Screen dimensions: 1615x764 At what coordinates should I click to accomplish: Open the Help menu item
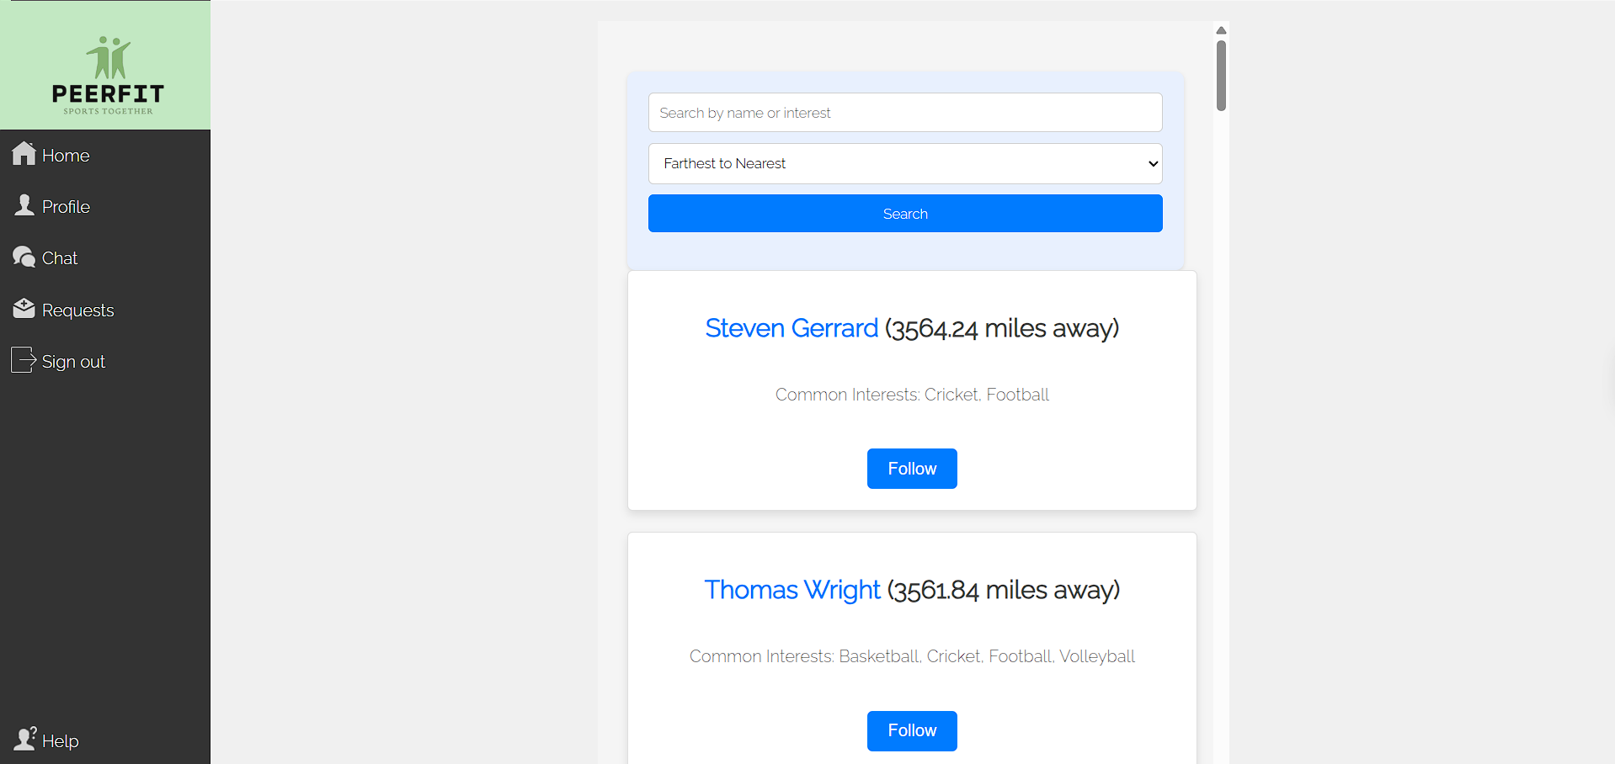60,741
